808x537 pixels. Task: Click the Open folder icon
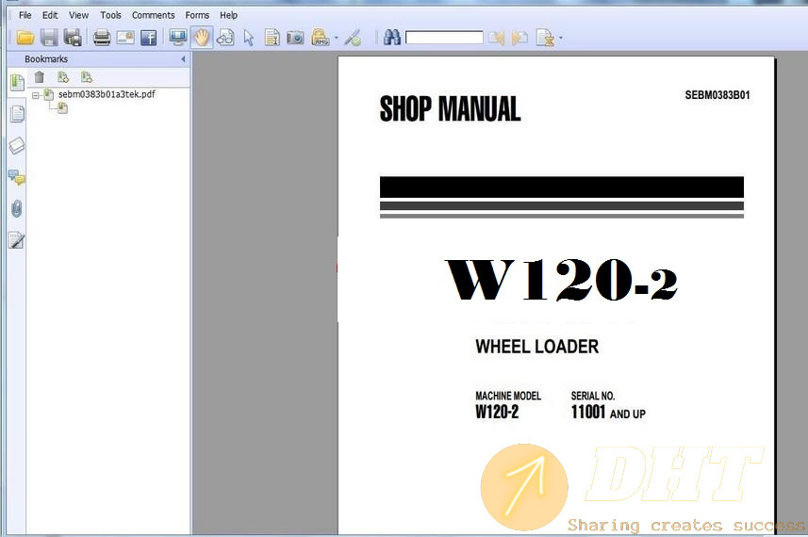[x=25, y=38]
